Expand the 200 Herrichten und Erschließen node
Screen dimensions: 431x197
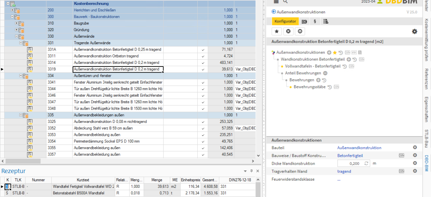coord(13,10)
